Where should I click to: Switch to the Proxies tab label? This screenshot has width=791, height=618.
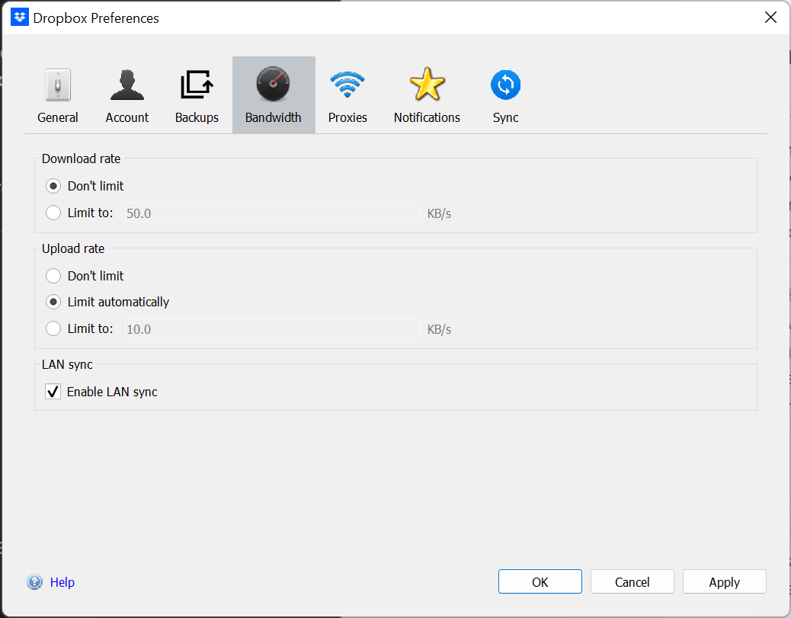click(347, 117)
